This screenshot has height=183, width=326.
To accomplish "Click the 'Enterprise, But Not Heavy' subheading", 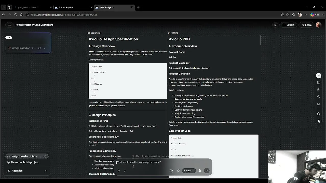I will tap(104, 137).
